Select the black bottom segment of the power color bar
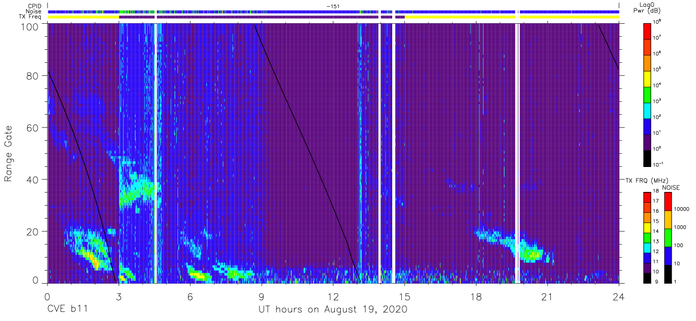Viewport: 696px width, 321px height. click(x=648, y=157)
